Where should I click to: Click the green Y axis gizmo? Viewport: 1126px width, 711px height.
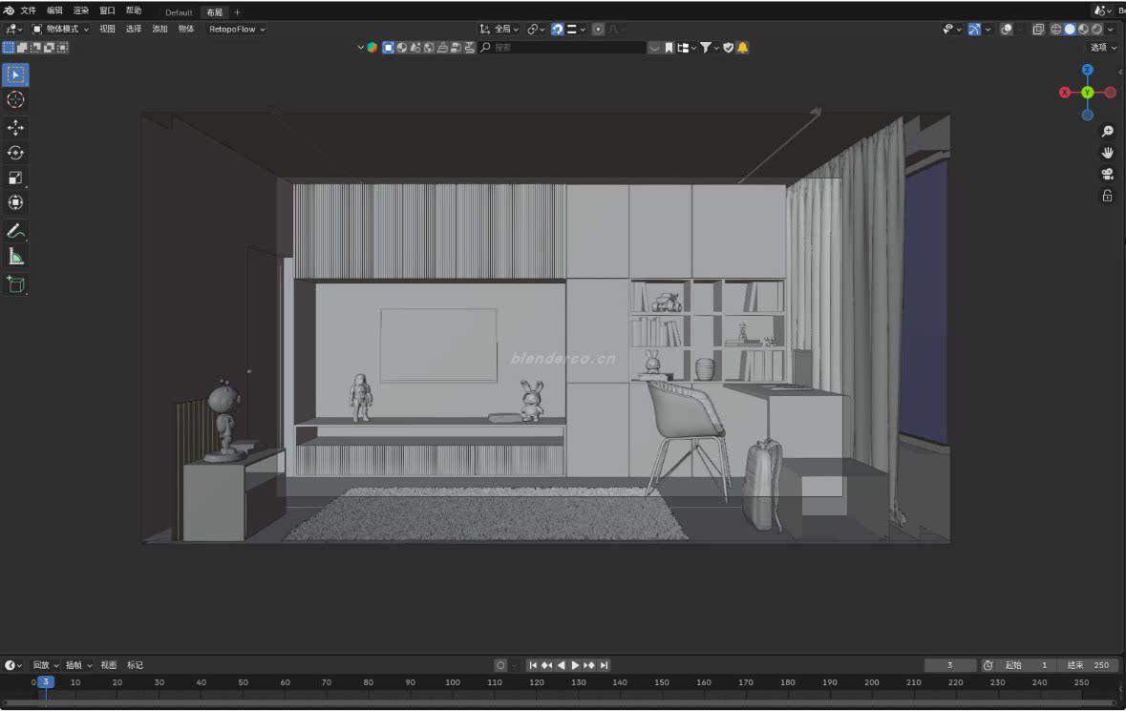(x=1087, y=93)
